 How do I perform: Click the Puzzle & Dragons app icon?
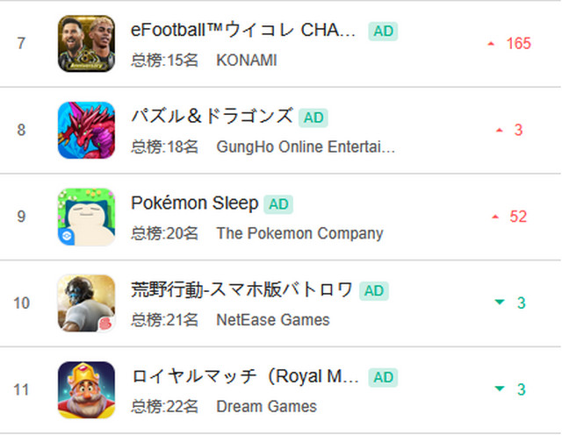[x=86, y=130]
